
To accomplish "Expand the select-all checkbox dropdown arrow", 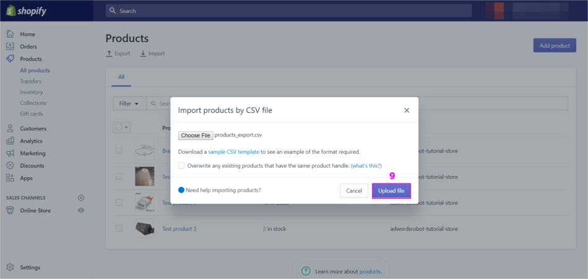I will tap(126, 127).
